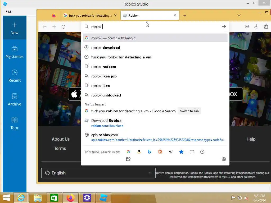
Task: Search this time with Wikipedia icon
Action: coord(171,152)
